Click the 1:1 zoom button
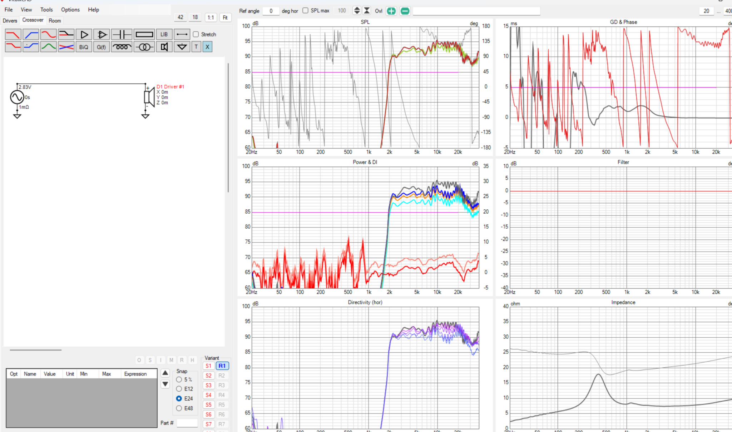 211,18
